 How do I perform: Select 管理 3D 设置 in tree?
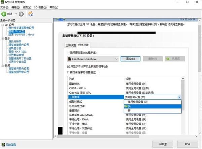click(x=16, y=31)
